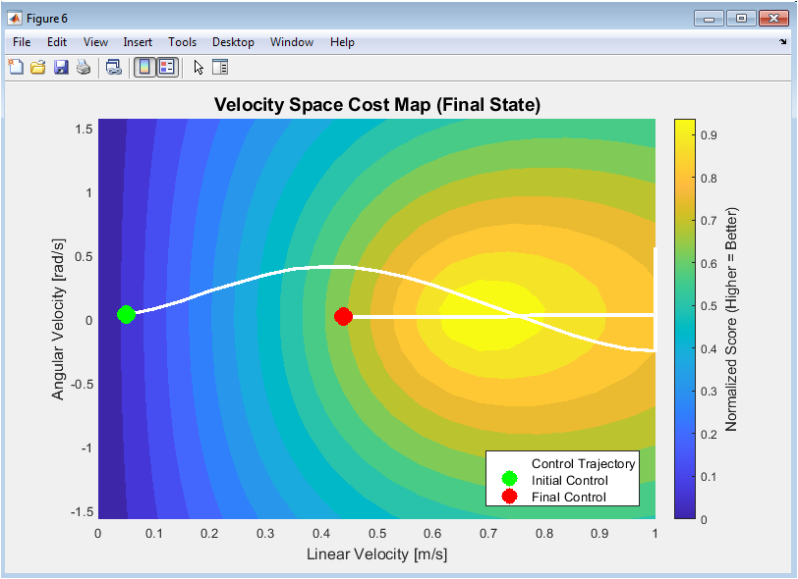Toggle the Insert Legend toolbar button
This screenshot has height=579, width=798.
[x=167, y=67]
